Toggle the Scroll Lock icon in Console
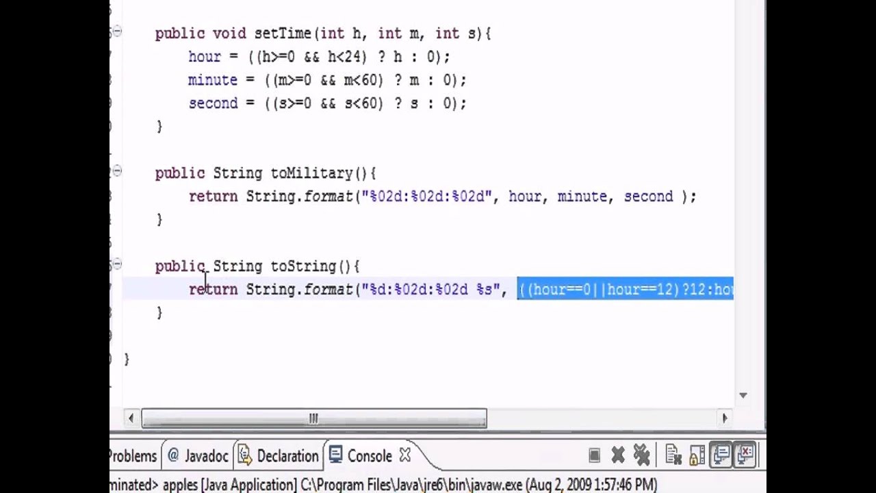Image resolution: width=876 pixels, height=493 pixels. (x=697, y=455)
